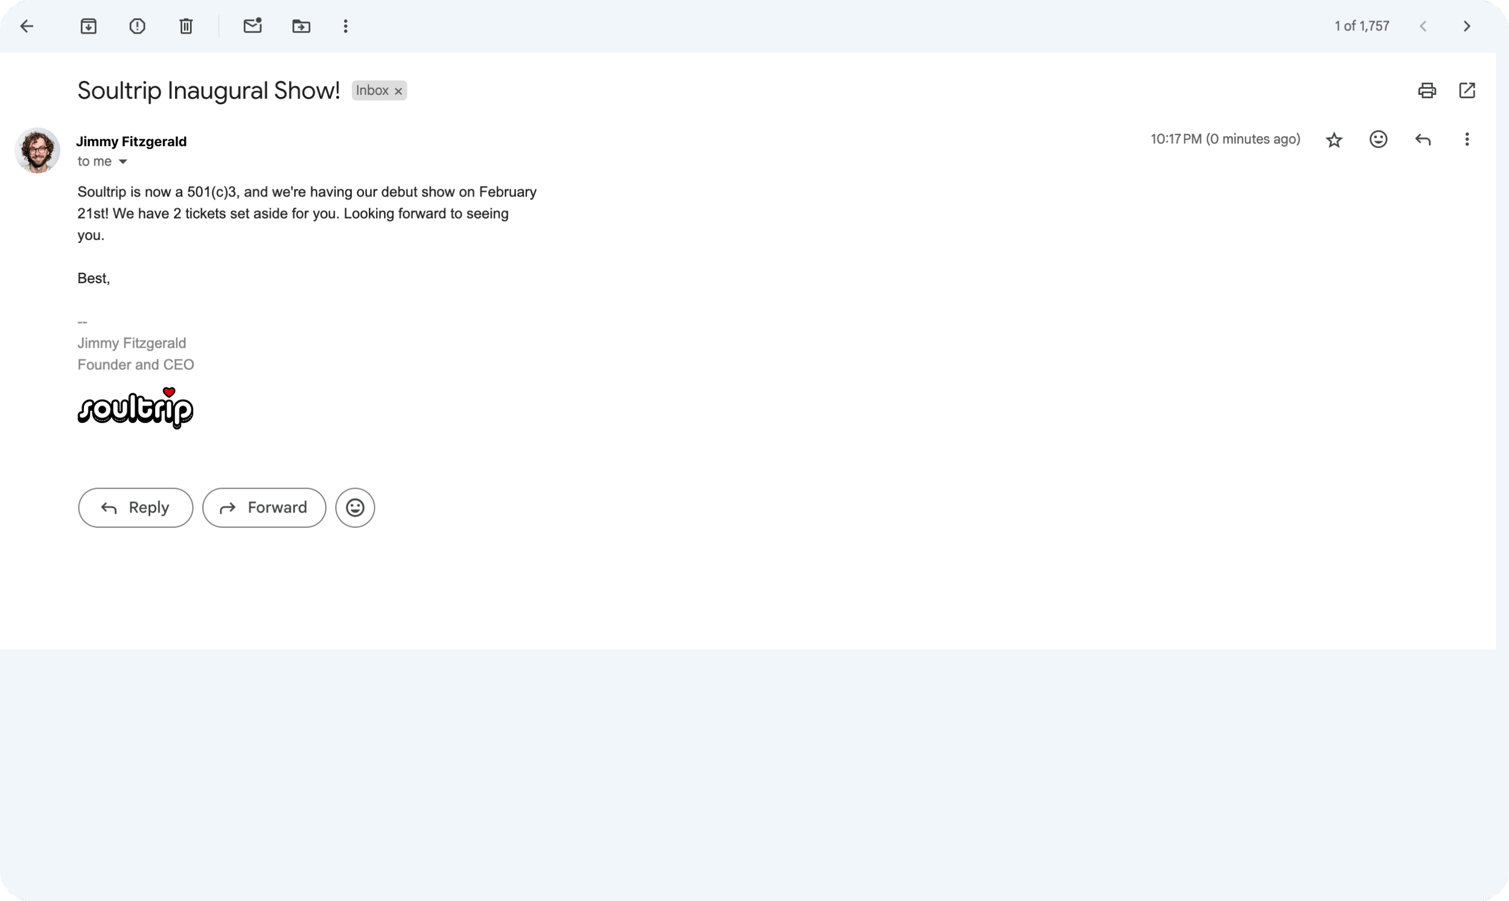Expand the 'to me' recipient details
Screen dimensions: 1509x901
123,162
